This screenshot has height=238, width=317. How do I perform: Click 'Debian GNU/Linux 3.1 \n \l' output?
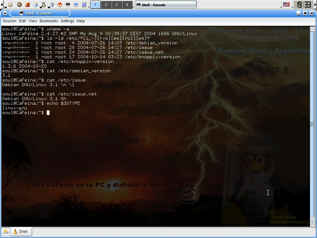click(38, 85)
